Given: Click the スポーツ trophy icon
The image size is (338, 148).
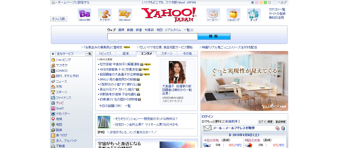Looking at the screenshot, I should tap(53, 92).
